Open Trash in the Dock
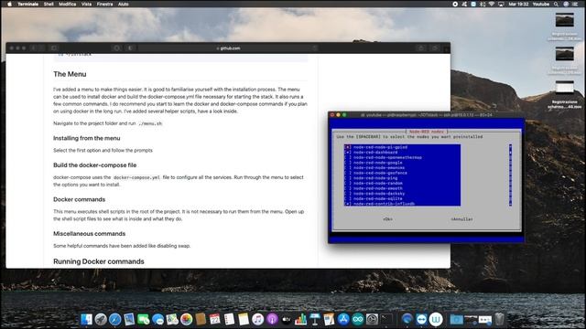The width and height of the screenshot is (586, 329). (499, 319)
